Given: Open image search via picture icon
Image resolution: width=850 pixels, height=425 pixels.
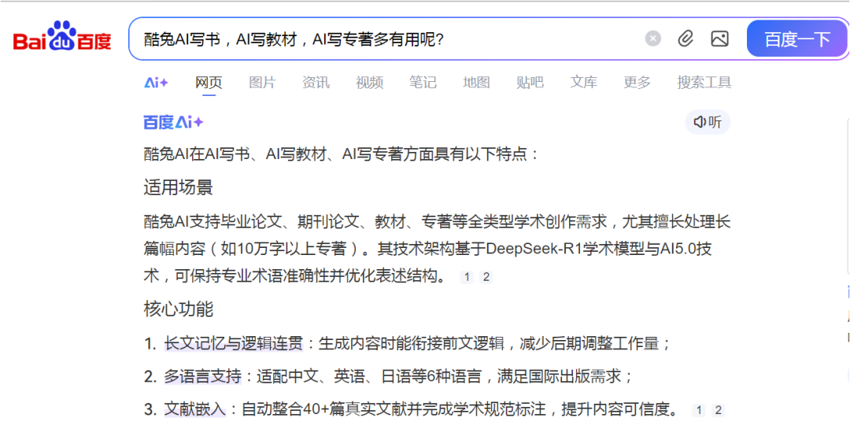Looking at the screenshot, I should tap(719, 39).
